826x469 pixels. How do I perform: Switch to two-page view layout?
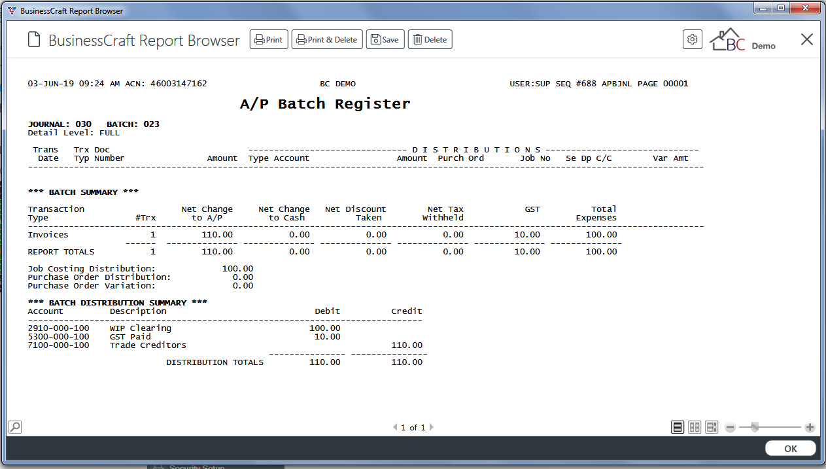(x=695, y=427)
